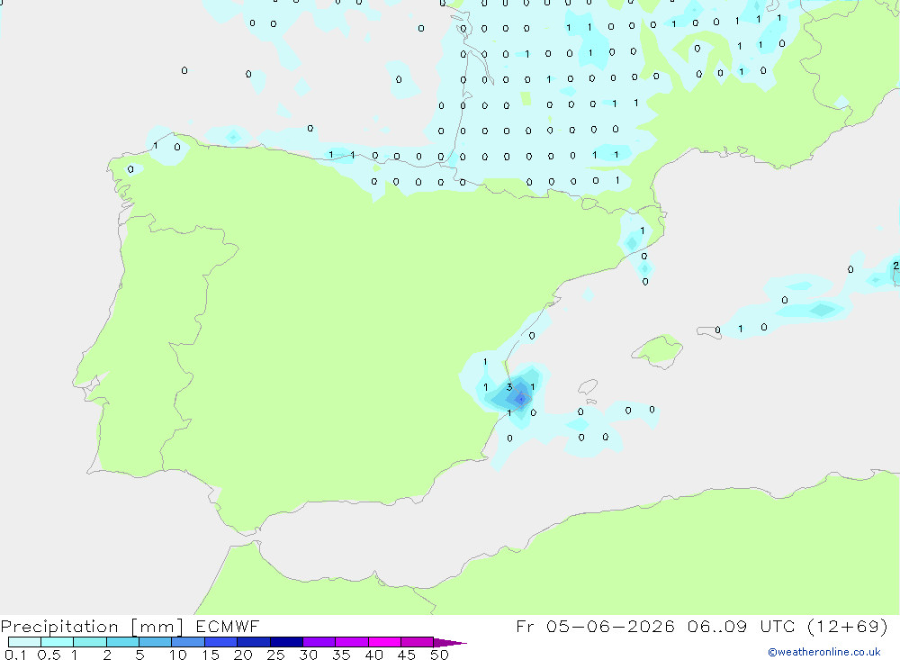Click the 0.1–0.5 mm legend color swatch
The width and height of the screenshot is (900, 660).
(x=24, y=642)
